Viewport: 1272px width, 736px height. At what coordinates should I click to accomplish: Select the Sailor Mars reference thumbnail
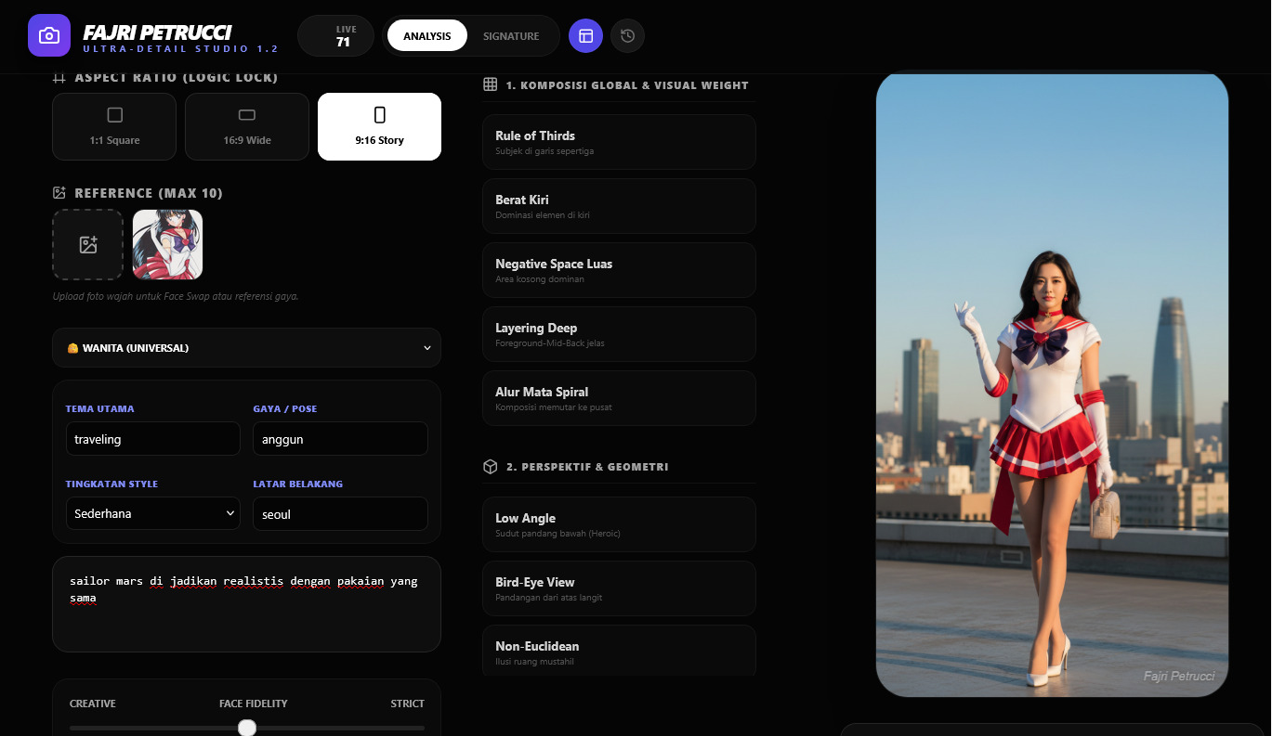(x=167, y=245)
